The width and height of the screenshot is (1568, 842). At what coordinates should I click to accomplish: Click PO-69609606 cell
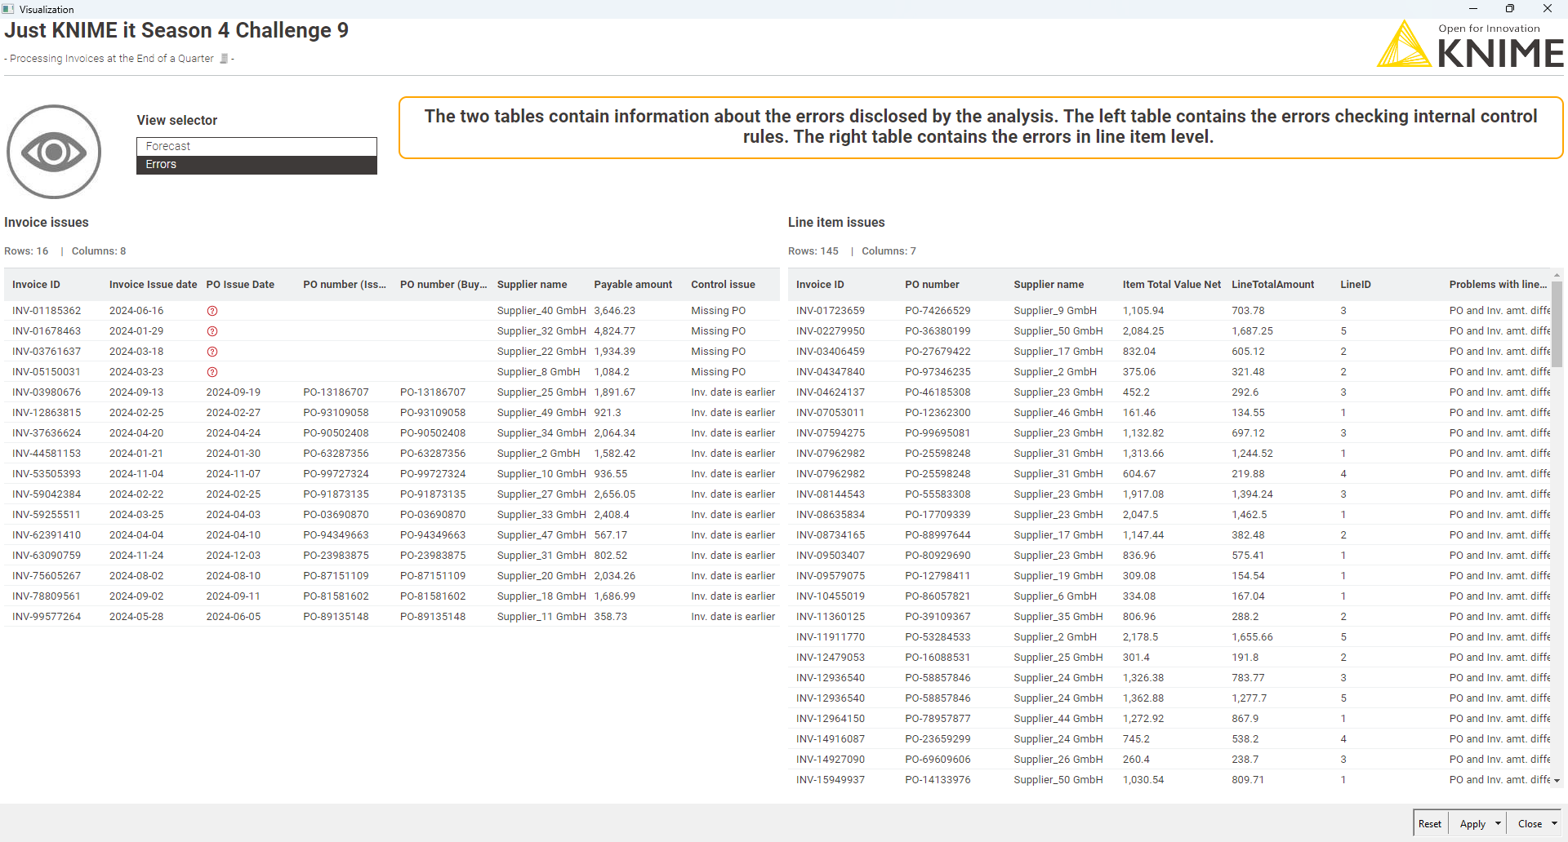pos(938,760)
